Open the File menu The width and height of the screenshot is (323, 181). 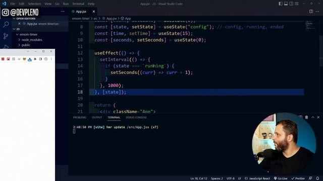[13, 4]
